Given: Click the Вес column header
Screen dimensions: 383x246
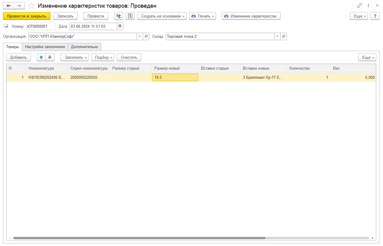Looking at the screenshot, I should tap(353, 68).
